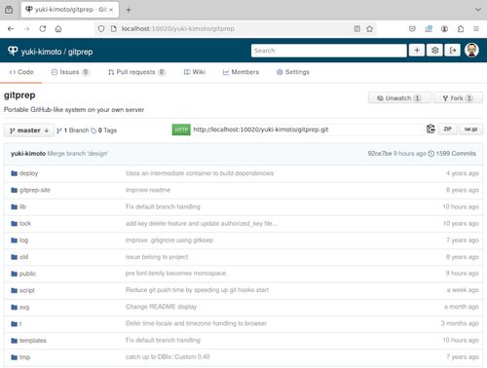Click 'issue belong to project' commit message
Image resolution: width=487 pixels, height=368 pixels.
point(157,257)
